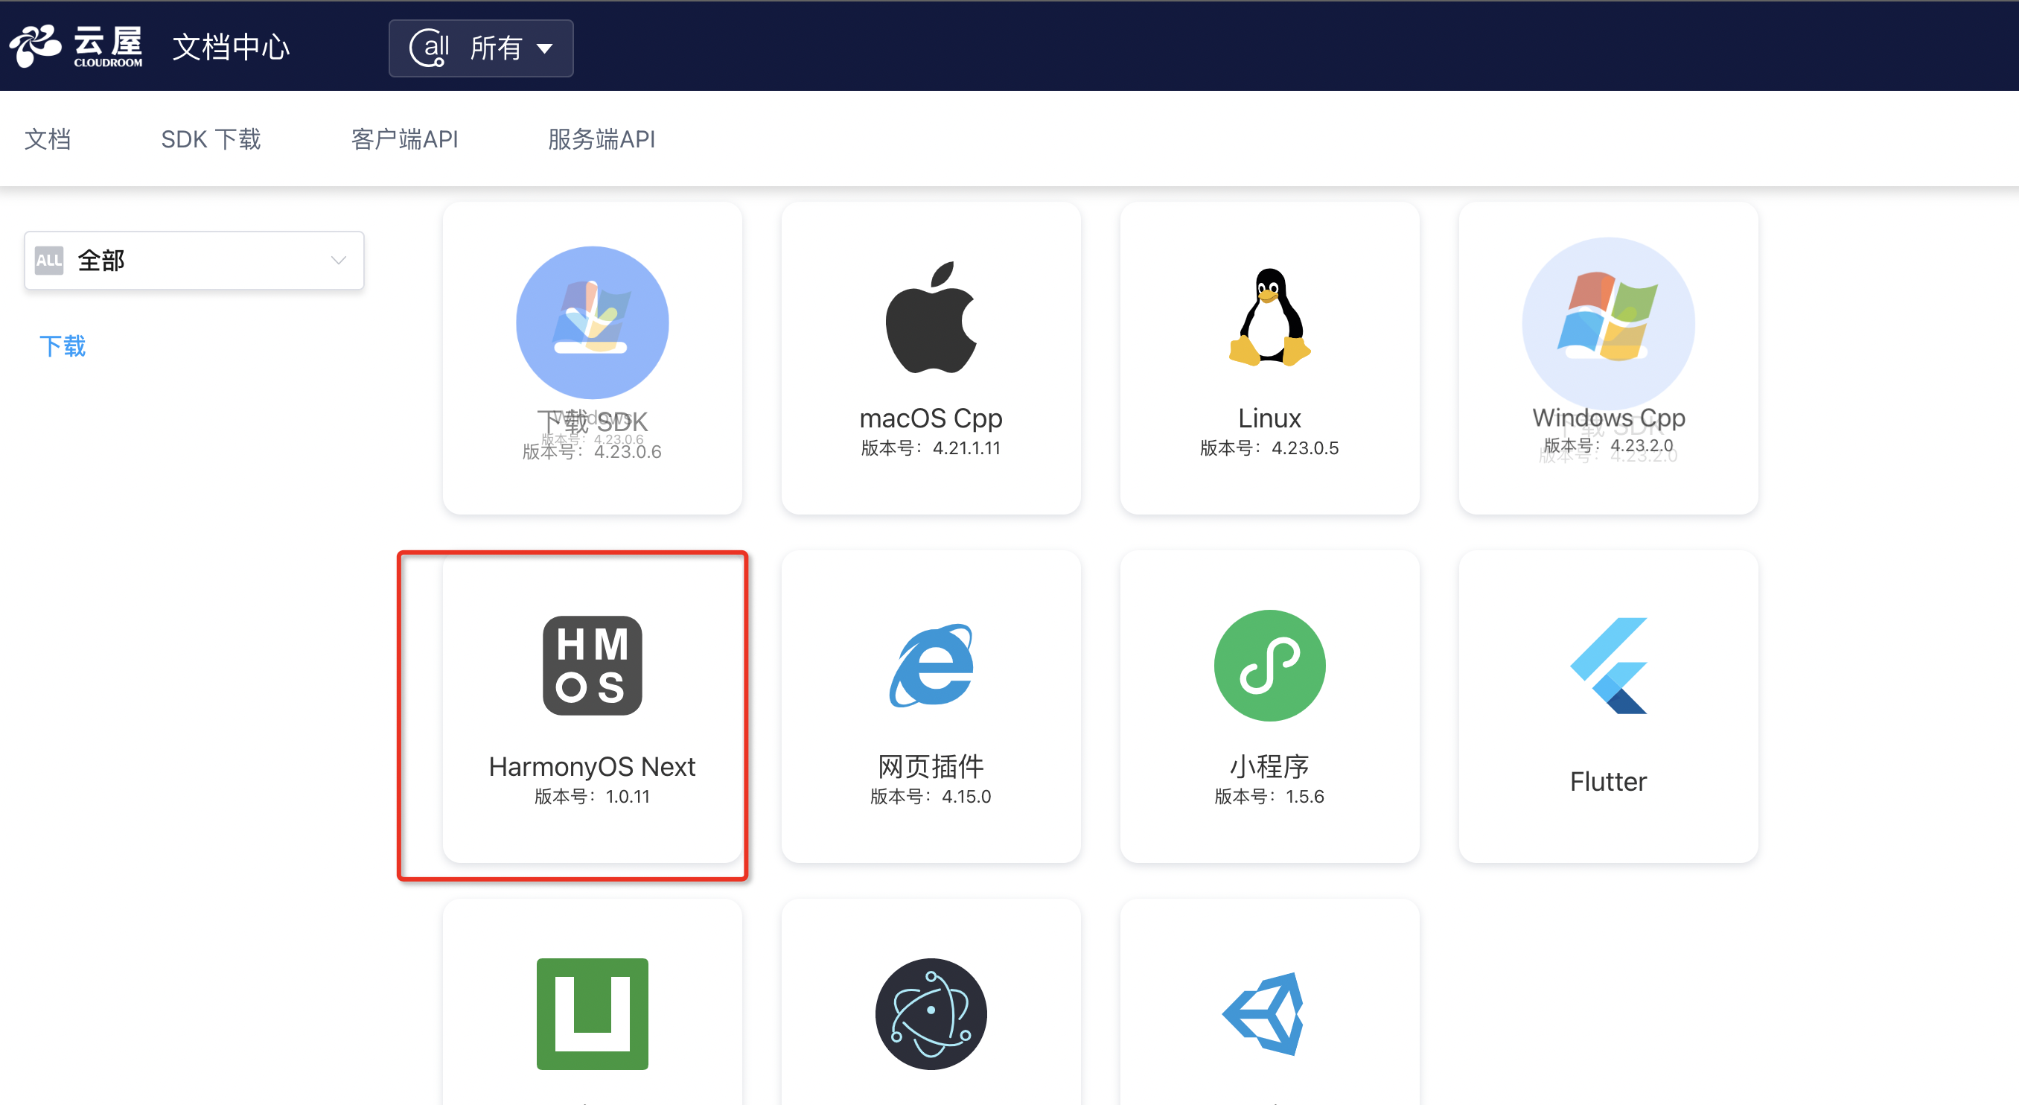Click the Electron atom icon
The width and height of the screenshot is (2019, 1105).
931,1013
